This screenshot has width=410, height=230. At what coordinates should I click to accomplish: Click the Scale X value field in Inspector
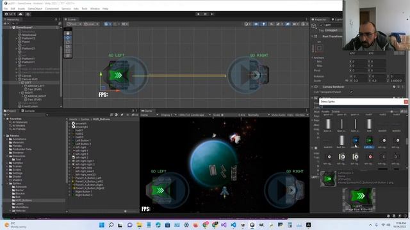[359, 80]
